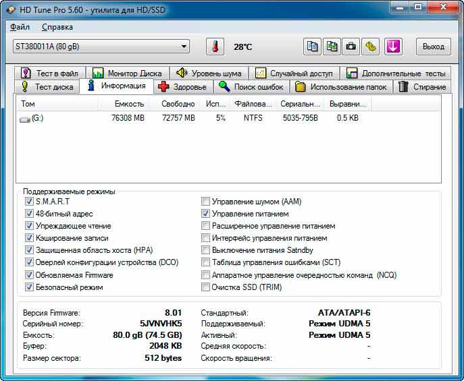
Task: Toggle Защищенная область хоста (HPA) checkbox
Action: pyautogui.click(x=29, y=250)
